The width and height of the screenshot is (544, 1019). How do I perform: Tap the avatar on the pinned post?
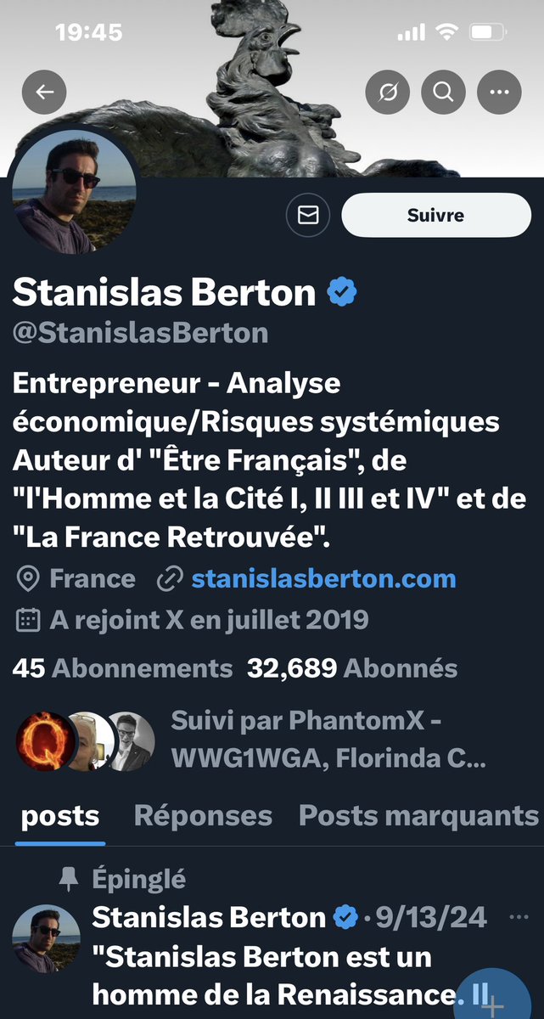47,937
